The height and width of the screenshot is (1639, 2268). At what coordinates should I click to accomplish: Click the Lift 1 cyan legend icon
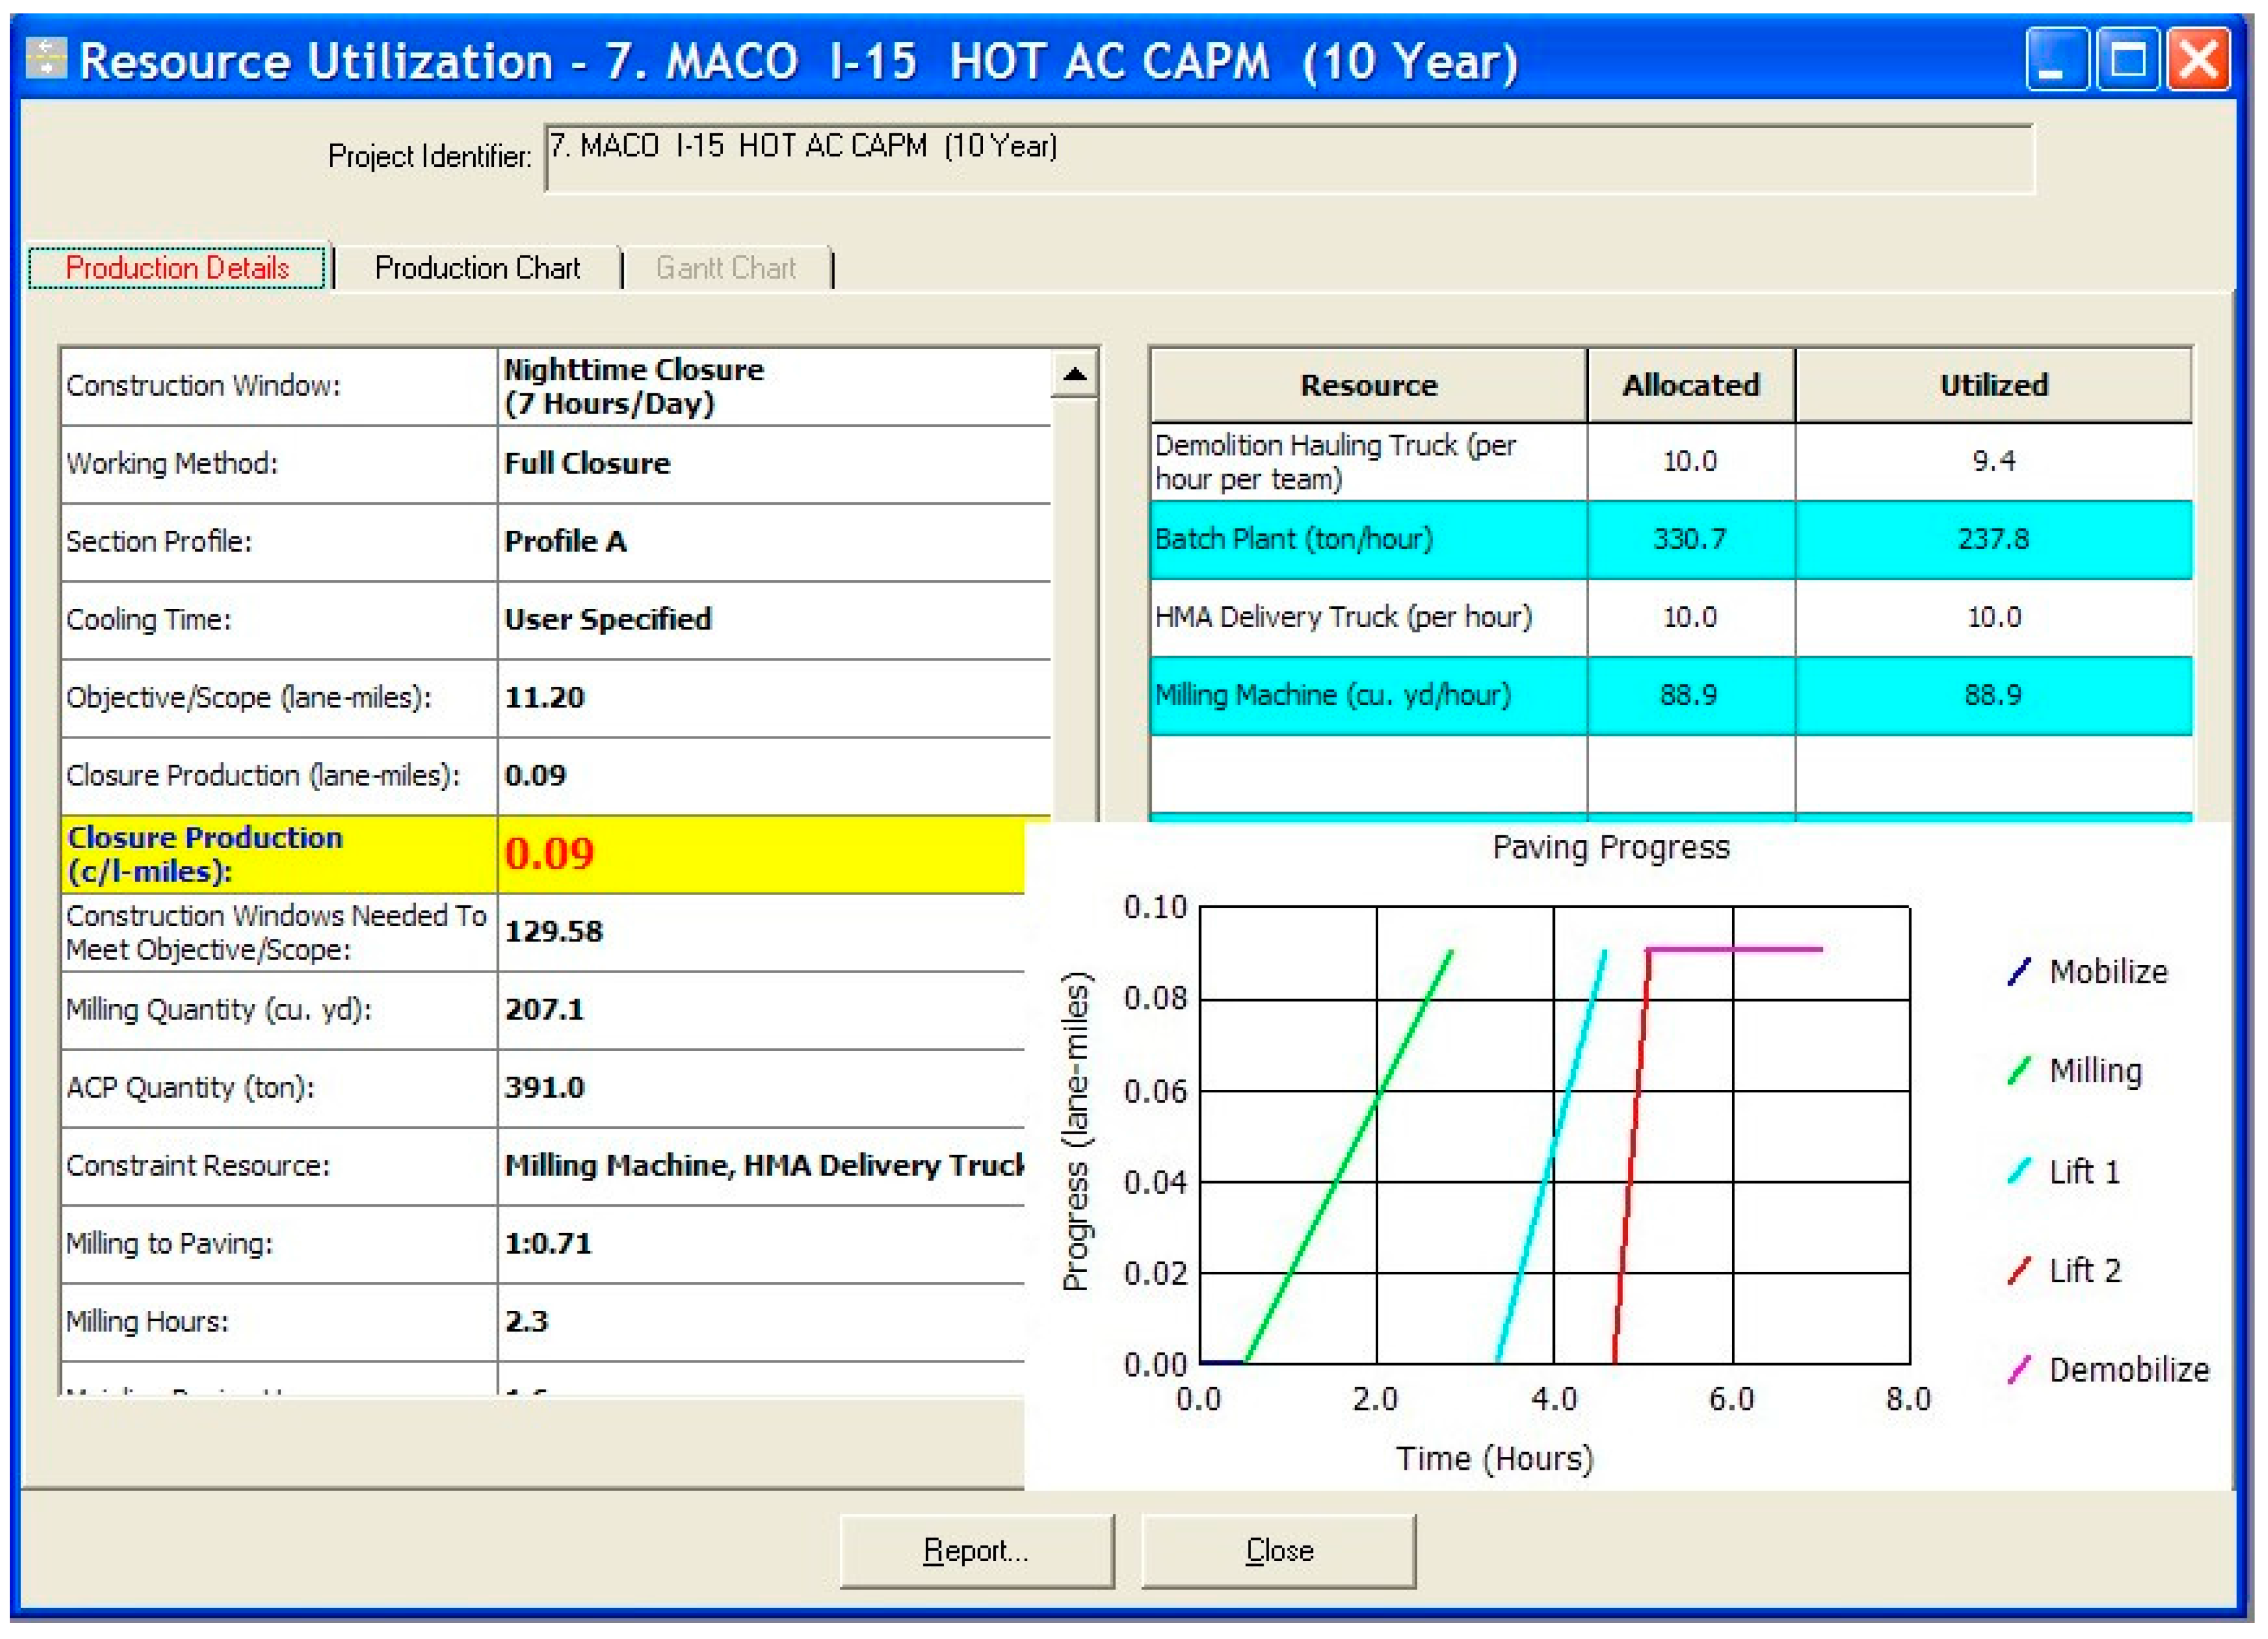2019,1170
